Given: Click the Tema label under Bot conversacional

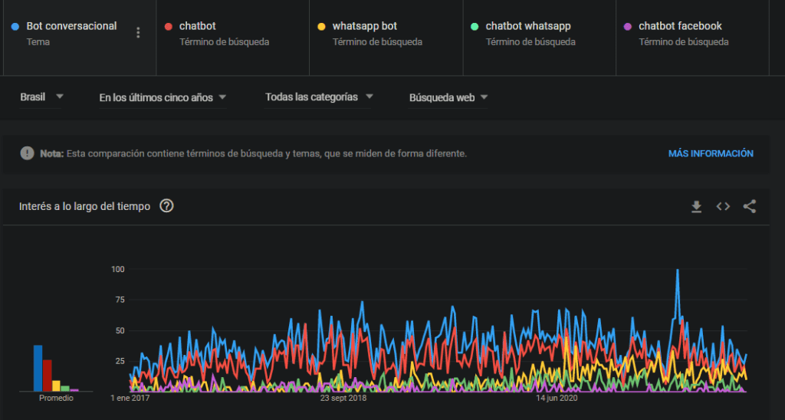Looking at the screenshot, I should coord(38,42).
